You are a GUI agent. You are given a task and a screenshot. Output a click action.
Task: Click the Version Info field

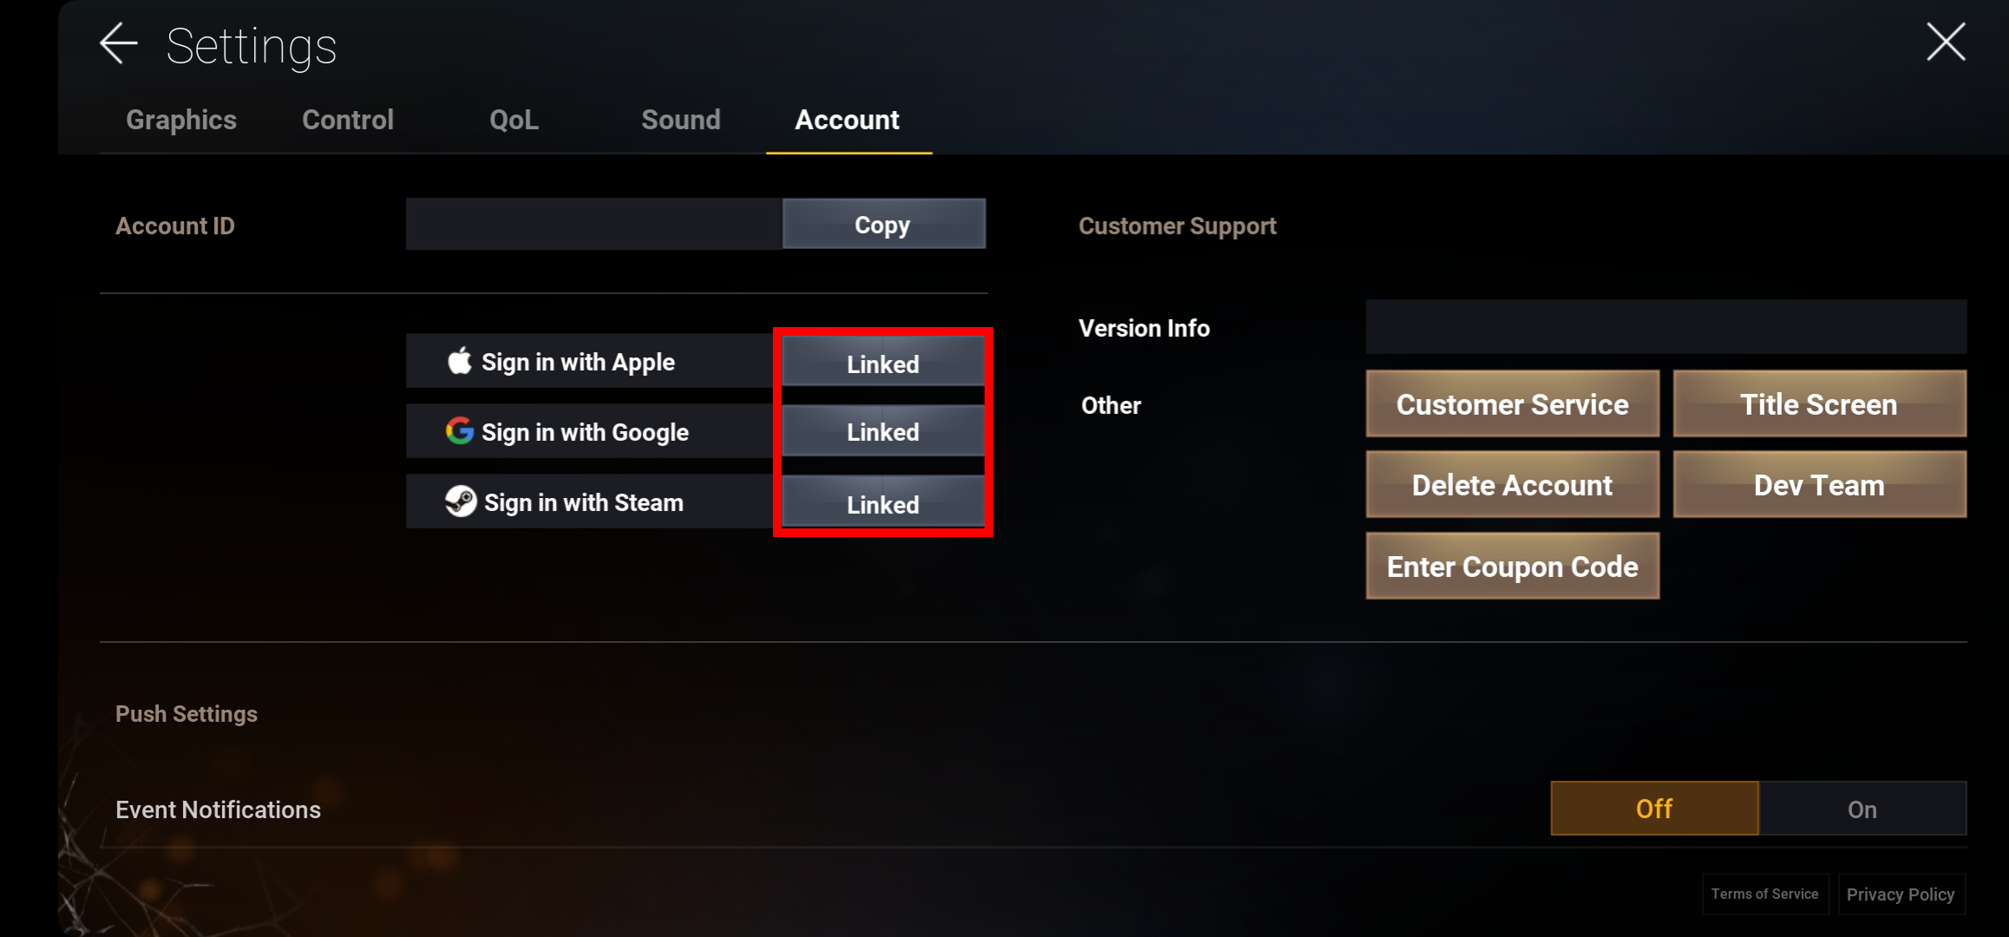1666,327
